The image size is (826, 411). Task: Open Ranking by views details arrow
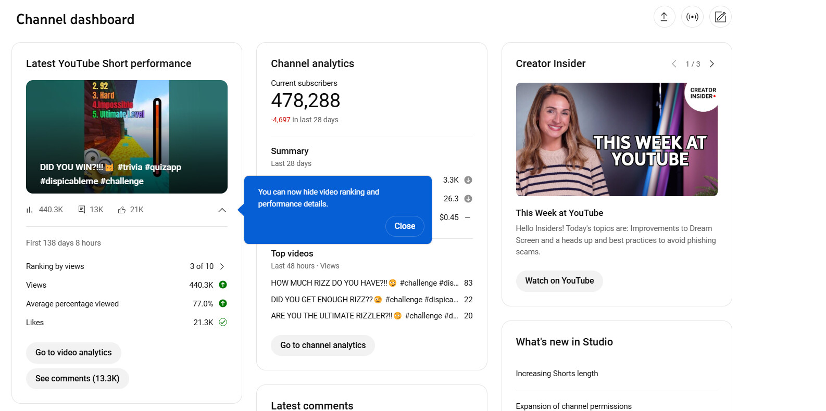222,266
